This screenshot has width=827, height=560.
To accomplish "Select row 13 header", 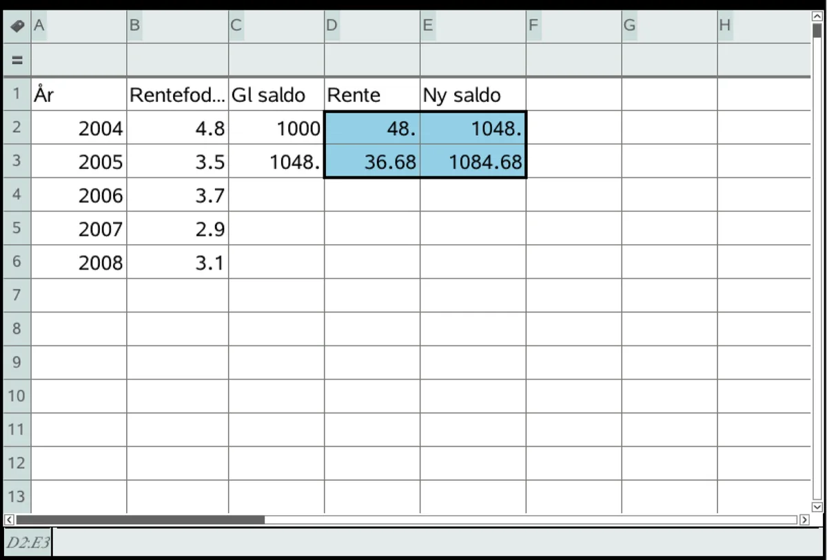I will 17,497.
